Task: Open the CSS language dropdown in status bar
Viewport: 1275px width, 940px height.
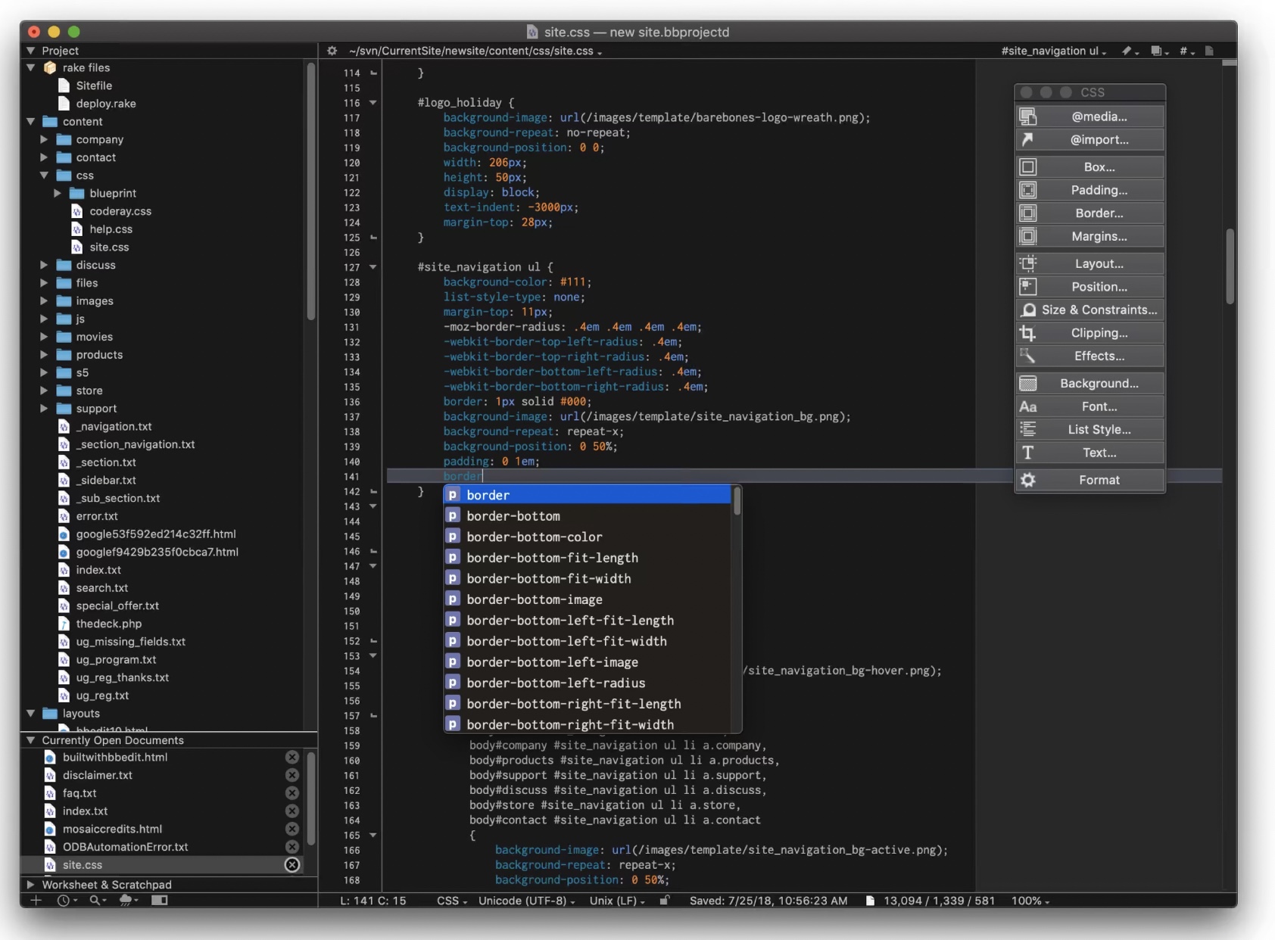Action: coord(451,901)
